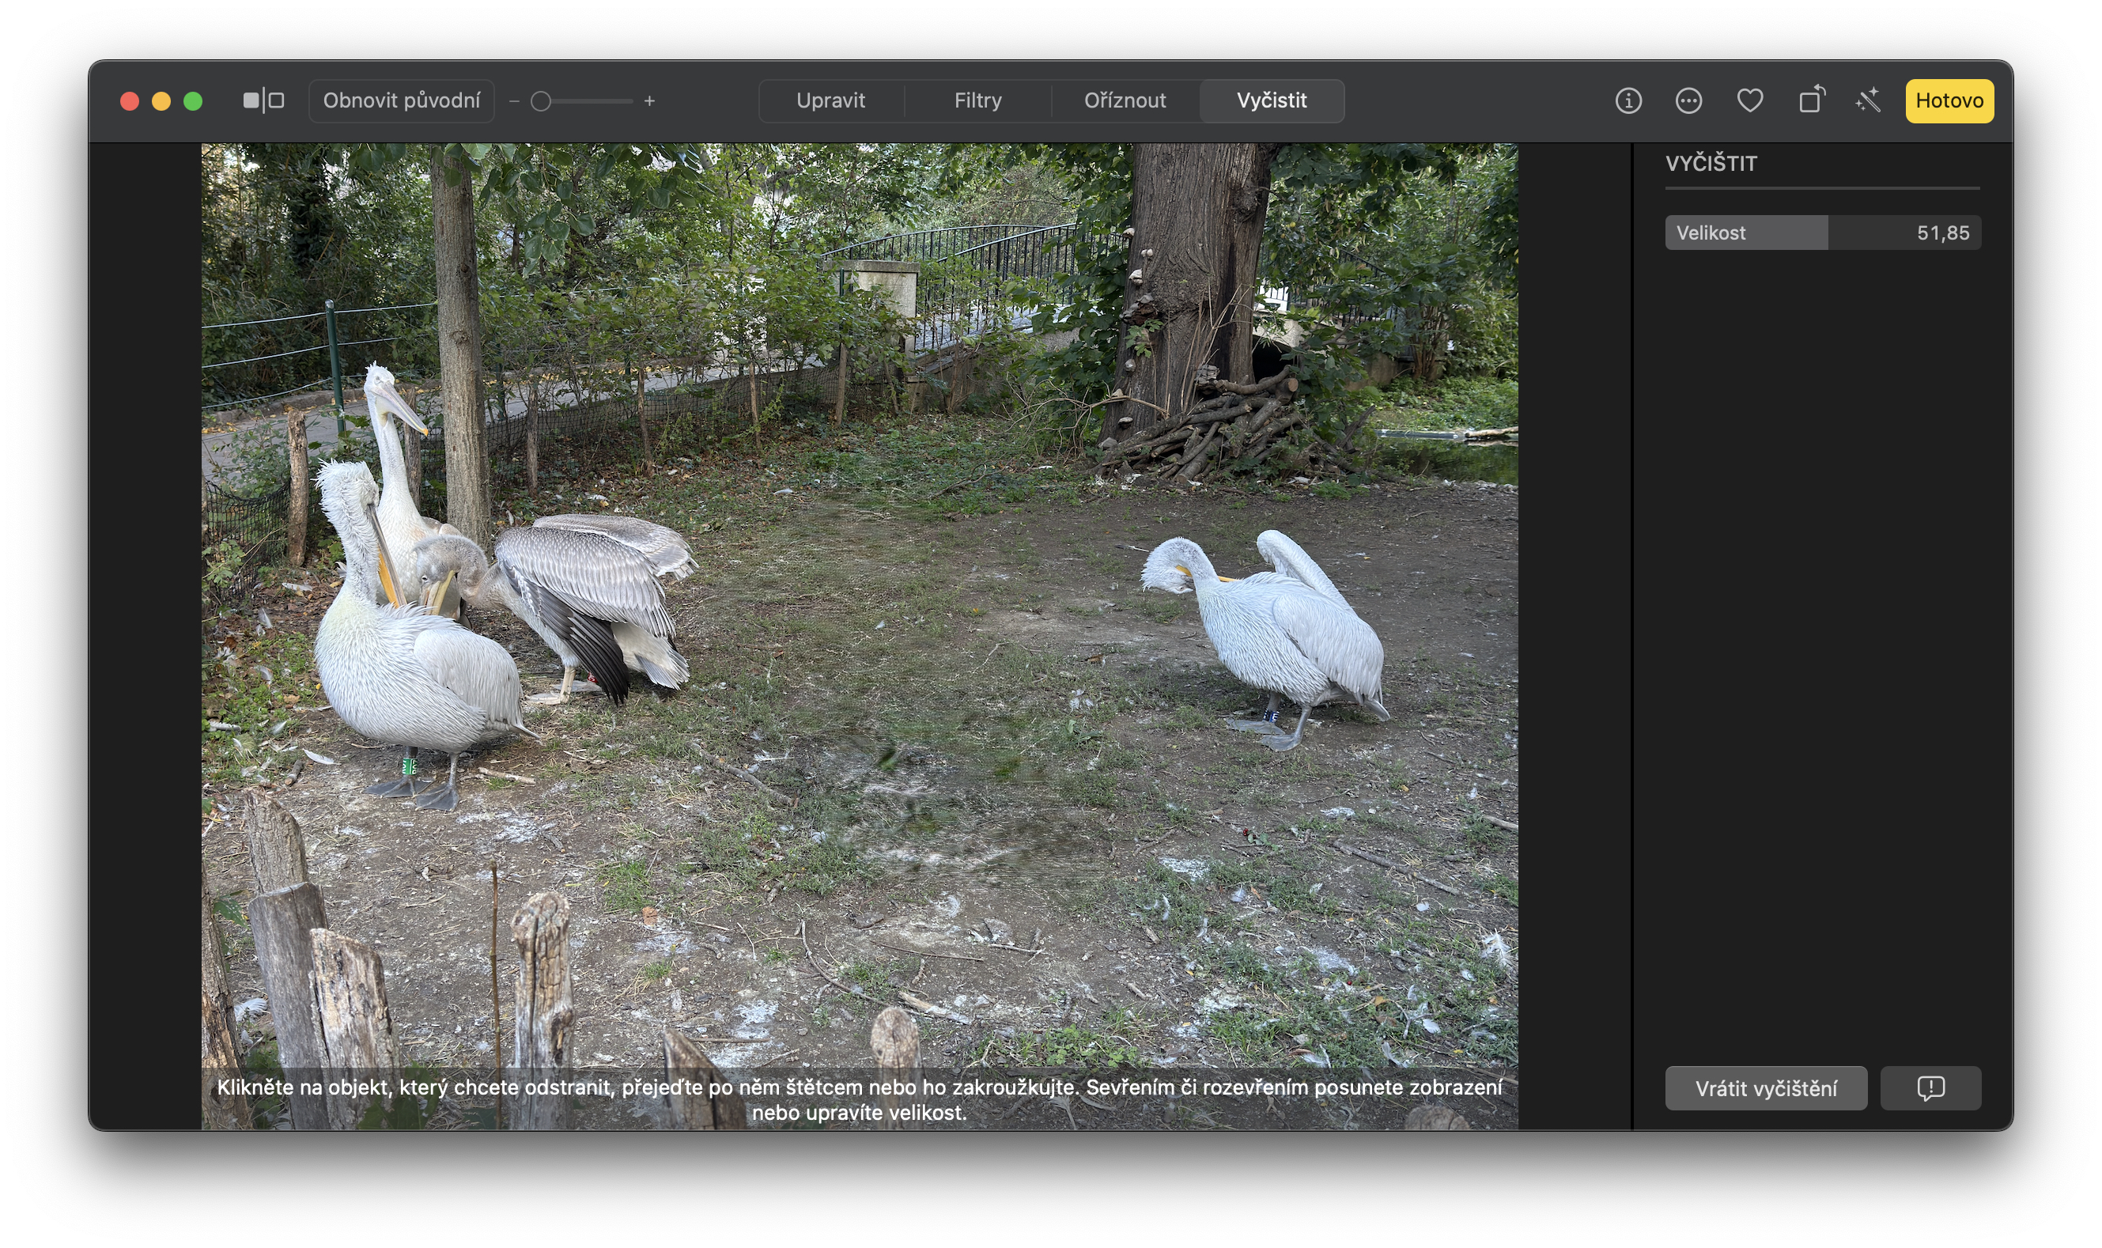Open the photo info panel
Image resolution: width=2102 pixels, height=1248 pixels.
point(1627,100)
